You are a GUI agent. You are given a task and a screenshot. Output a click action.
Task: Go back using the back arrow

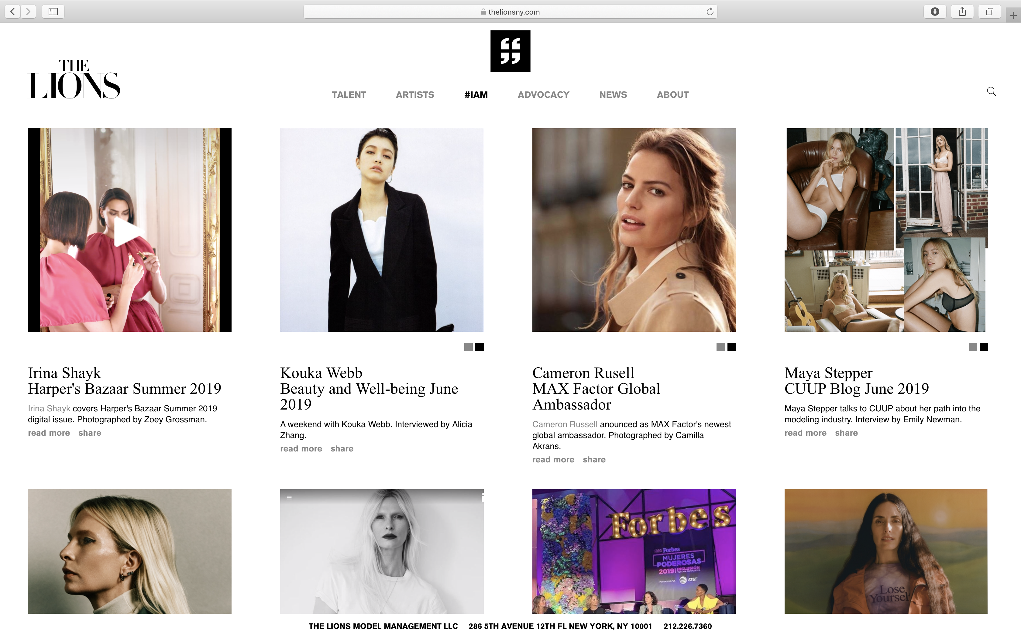(12, 12)
